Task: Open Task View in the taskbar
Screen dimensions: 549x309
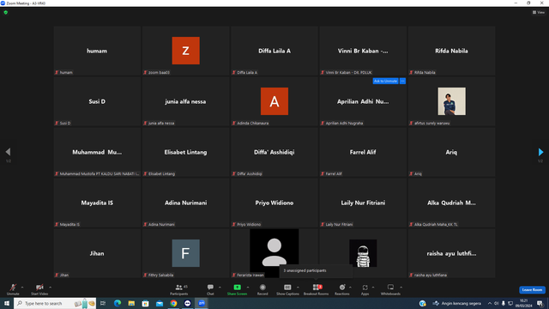Action: 103,303
